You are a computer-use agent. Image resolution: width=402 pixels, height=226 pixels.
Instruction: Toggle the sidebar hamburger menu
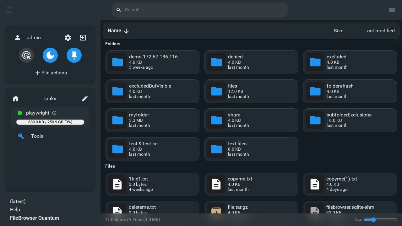coord(9,10)
